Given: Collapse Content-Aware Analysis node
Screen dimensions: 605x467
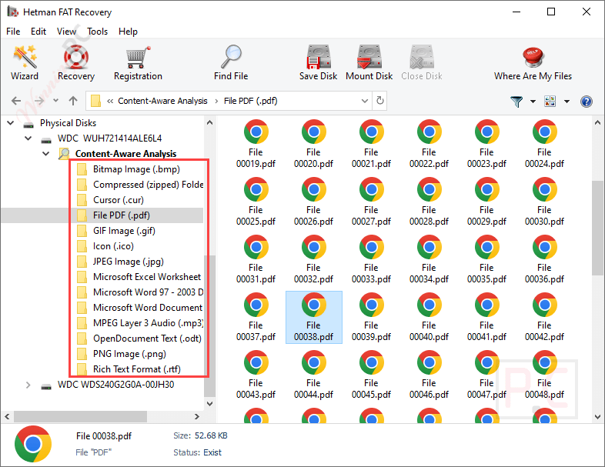Looking at the screenshot, I should [x=45, y=153].
